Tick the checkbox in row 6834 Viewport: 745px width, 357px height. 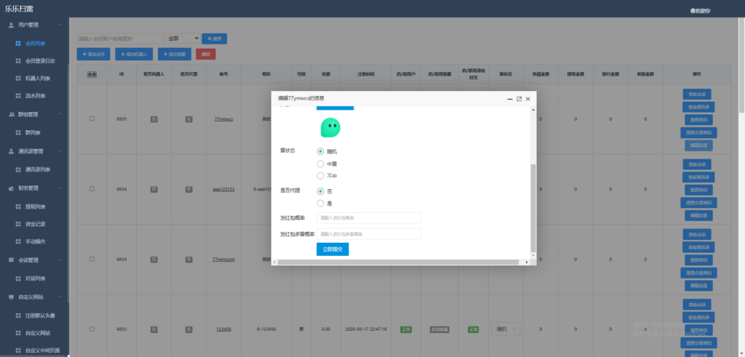click(x=92, y=259)
